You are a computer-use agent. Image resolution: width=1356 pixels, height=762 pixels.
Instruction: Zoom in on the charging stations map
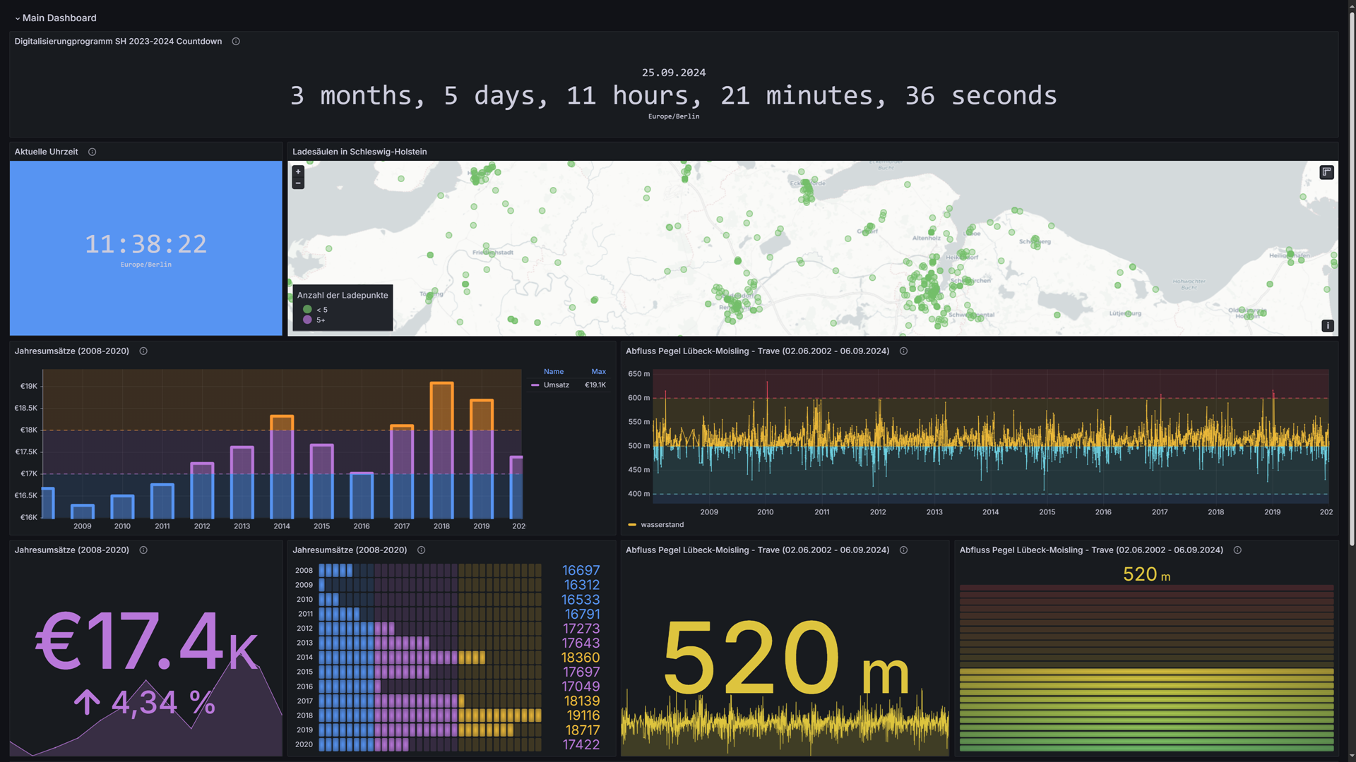[298, 171]
